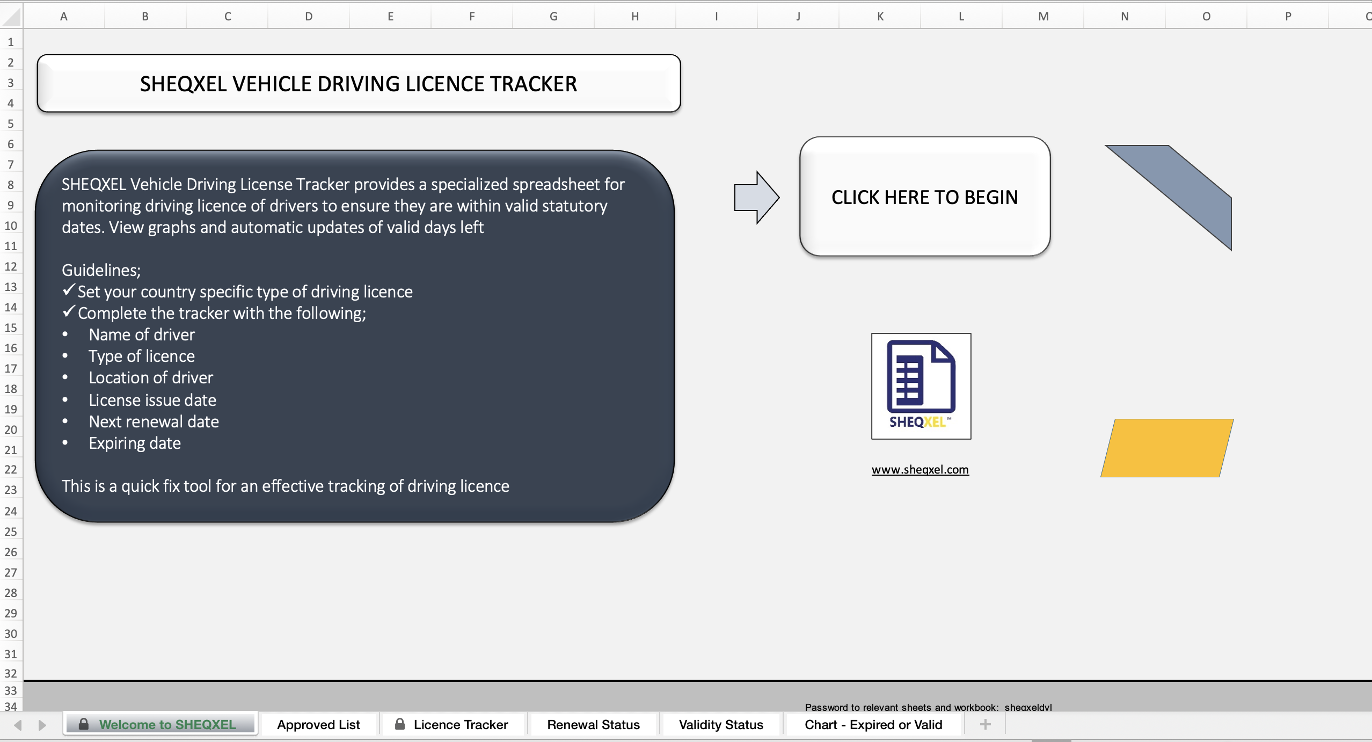Click lock icon on Welcome to SHEQXEL tab
The height and width of the screenshot is (742, 1372).
84,724
